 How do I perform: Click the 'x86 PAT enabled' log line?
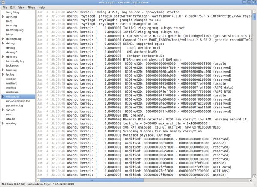click(x=128, y=127)
